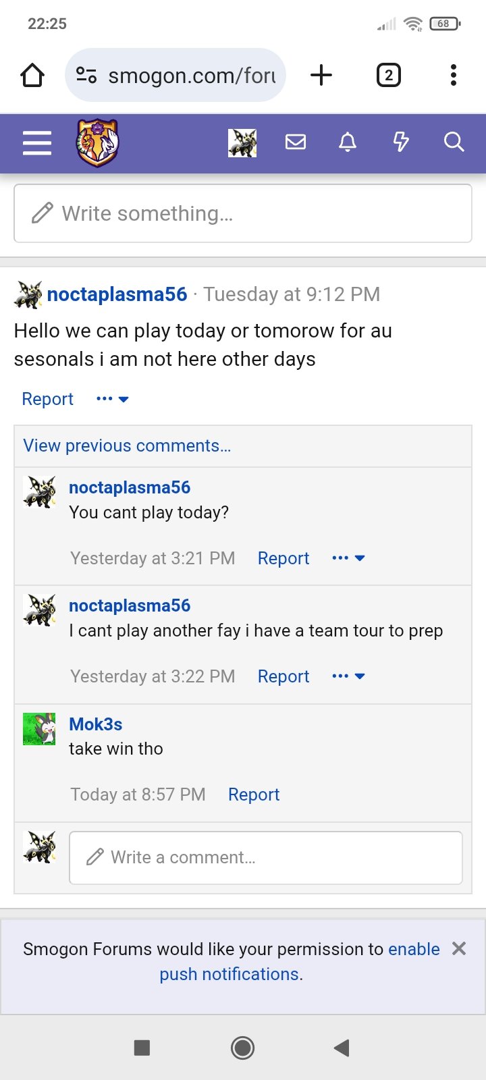Open a new browser tab

click(321, 75)
